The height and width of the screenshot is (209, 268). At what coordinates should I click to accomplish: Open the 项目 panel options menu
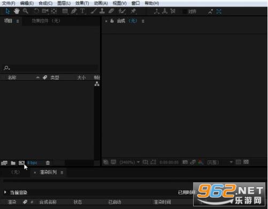tap(18, 21)
